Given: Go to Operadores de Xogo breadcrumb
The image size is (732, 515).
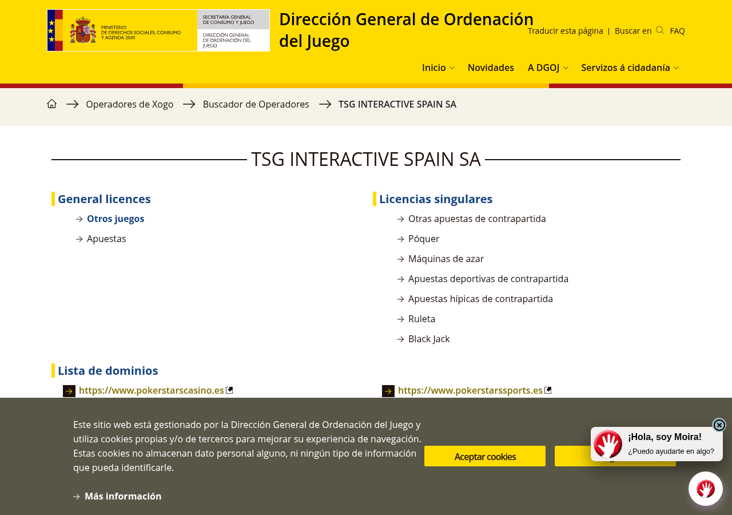Looking at the screenshot, I should (x=130, y=104).
